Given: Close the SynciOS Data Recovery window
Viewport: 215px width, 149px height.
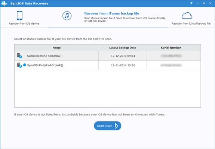Looking at the screenshot, I should [211, 3].
